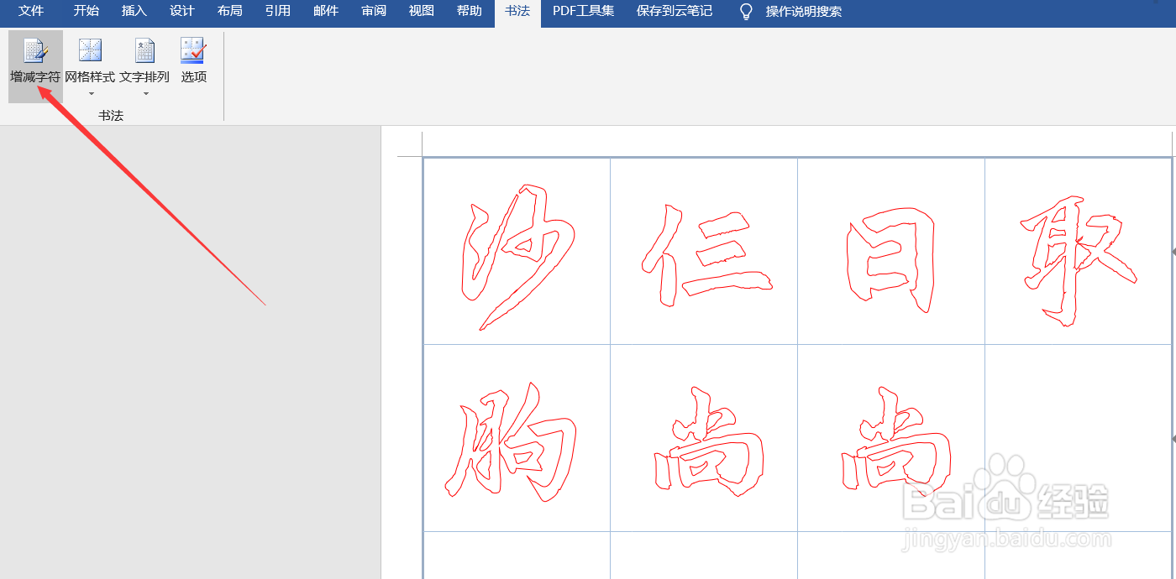Select the 书法 ribbon tab
This screenshot has width=1176, height=579.
click(517, 12)
